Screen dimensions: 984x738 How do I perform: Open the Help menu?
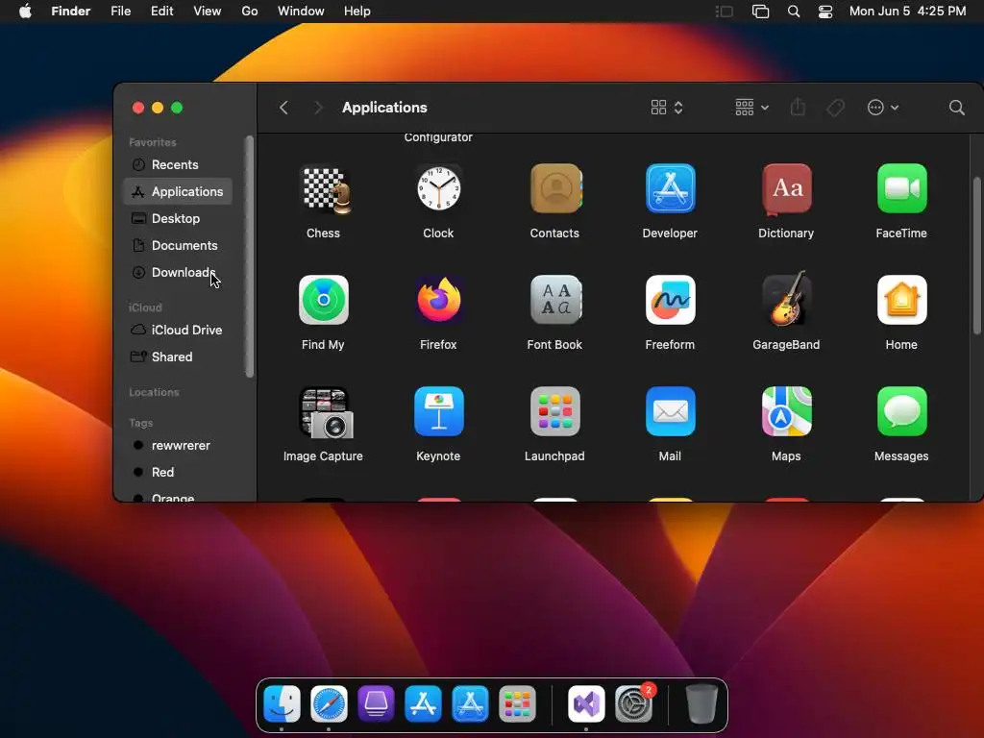tap(357, 12)
